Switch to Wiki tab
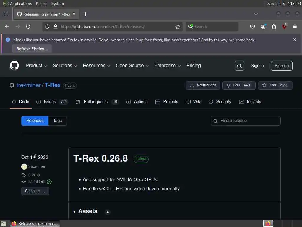 193,102
